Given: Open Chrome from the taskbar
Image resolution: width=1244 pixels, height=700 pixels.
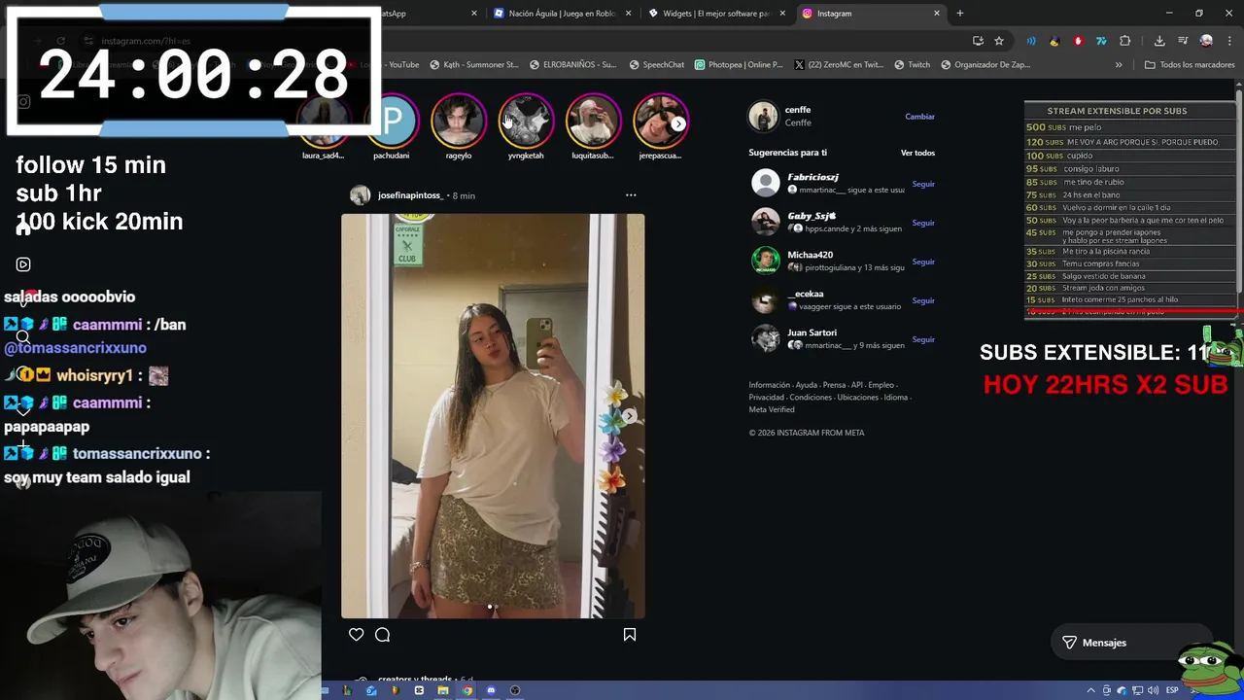Looking at the screenshot, I should pos(467,690).
